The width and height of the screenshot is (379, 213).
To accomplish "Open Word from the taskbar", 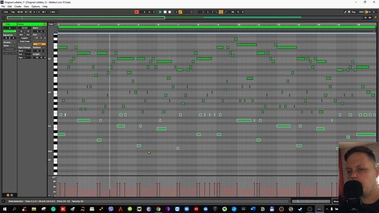I will pyautogui.click(x=253, y=209).
